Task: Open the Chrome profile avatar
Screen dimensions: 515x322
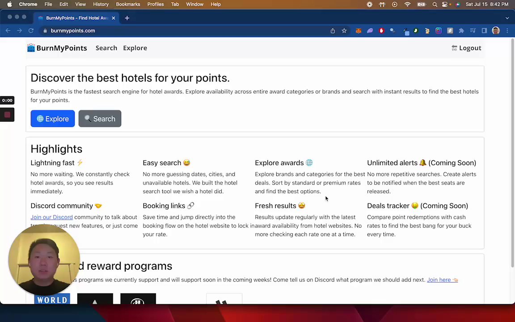Action: click(496, 30)
